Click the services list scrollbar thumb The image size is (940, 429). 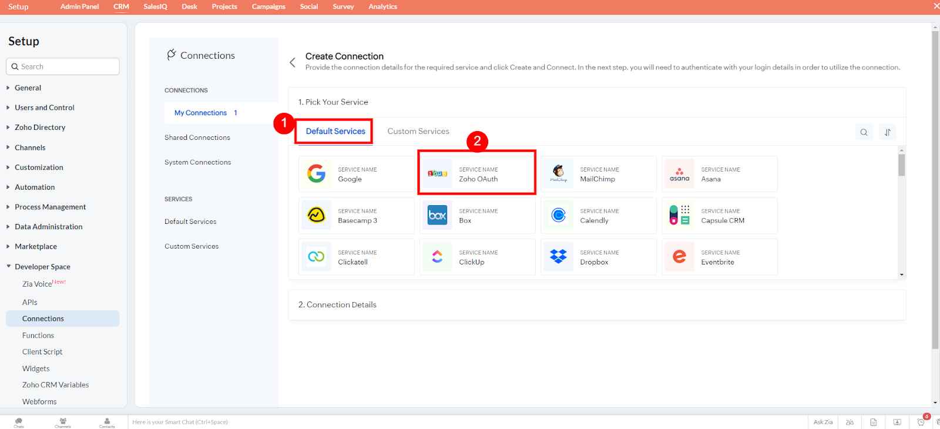click(x=902, y=165)
